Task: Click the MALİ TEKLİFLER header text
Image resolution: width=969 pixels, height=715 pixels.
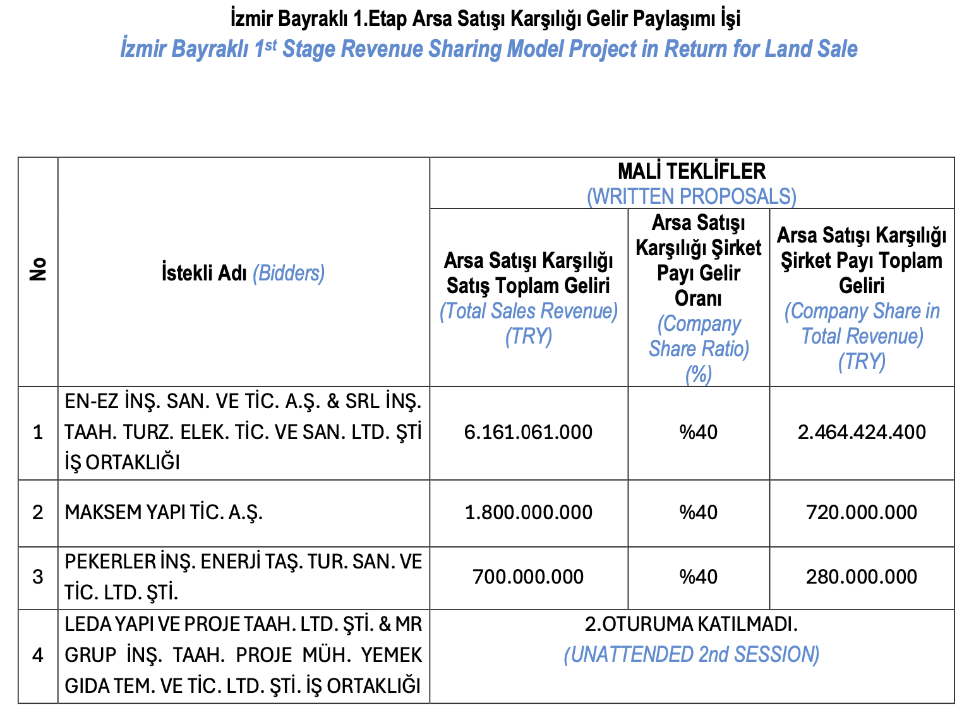Action: coord(692,171)
